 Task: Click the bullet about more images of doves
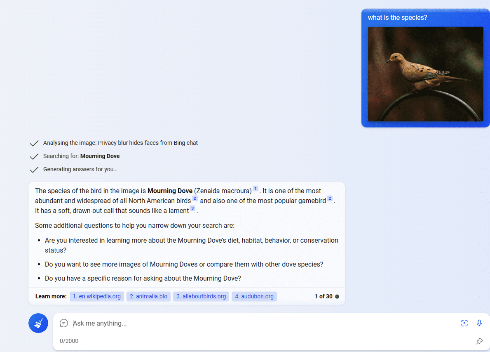click(184, 265)
